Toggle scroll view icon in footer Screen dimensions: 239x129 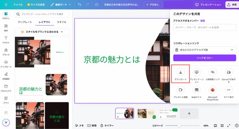[x=215, y=125]
